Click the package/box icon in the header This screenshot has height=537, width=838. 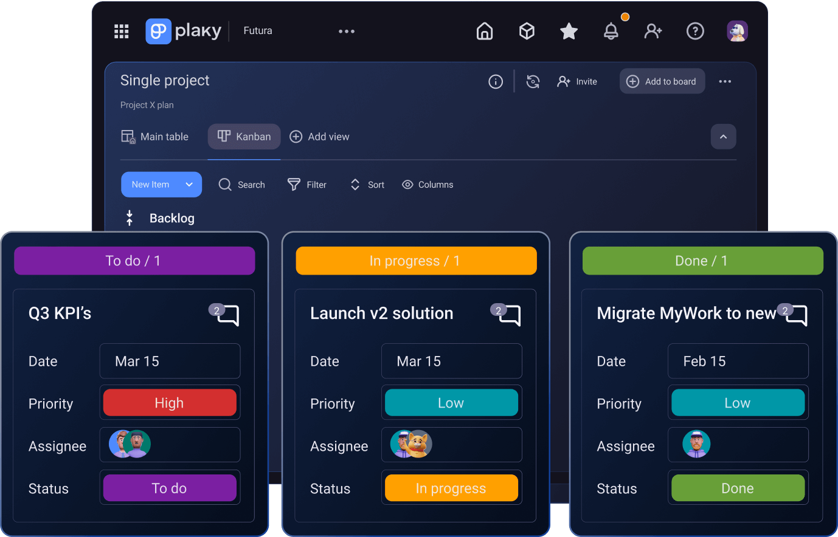click(527, 31)
